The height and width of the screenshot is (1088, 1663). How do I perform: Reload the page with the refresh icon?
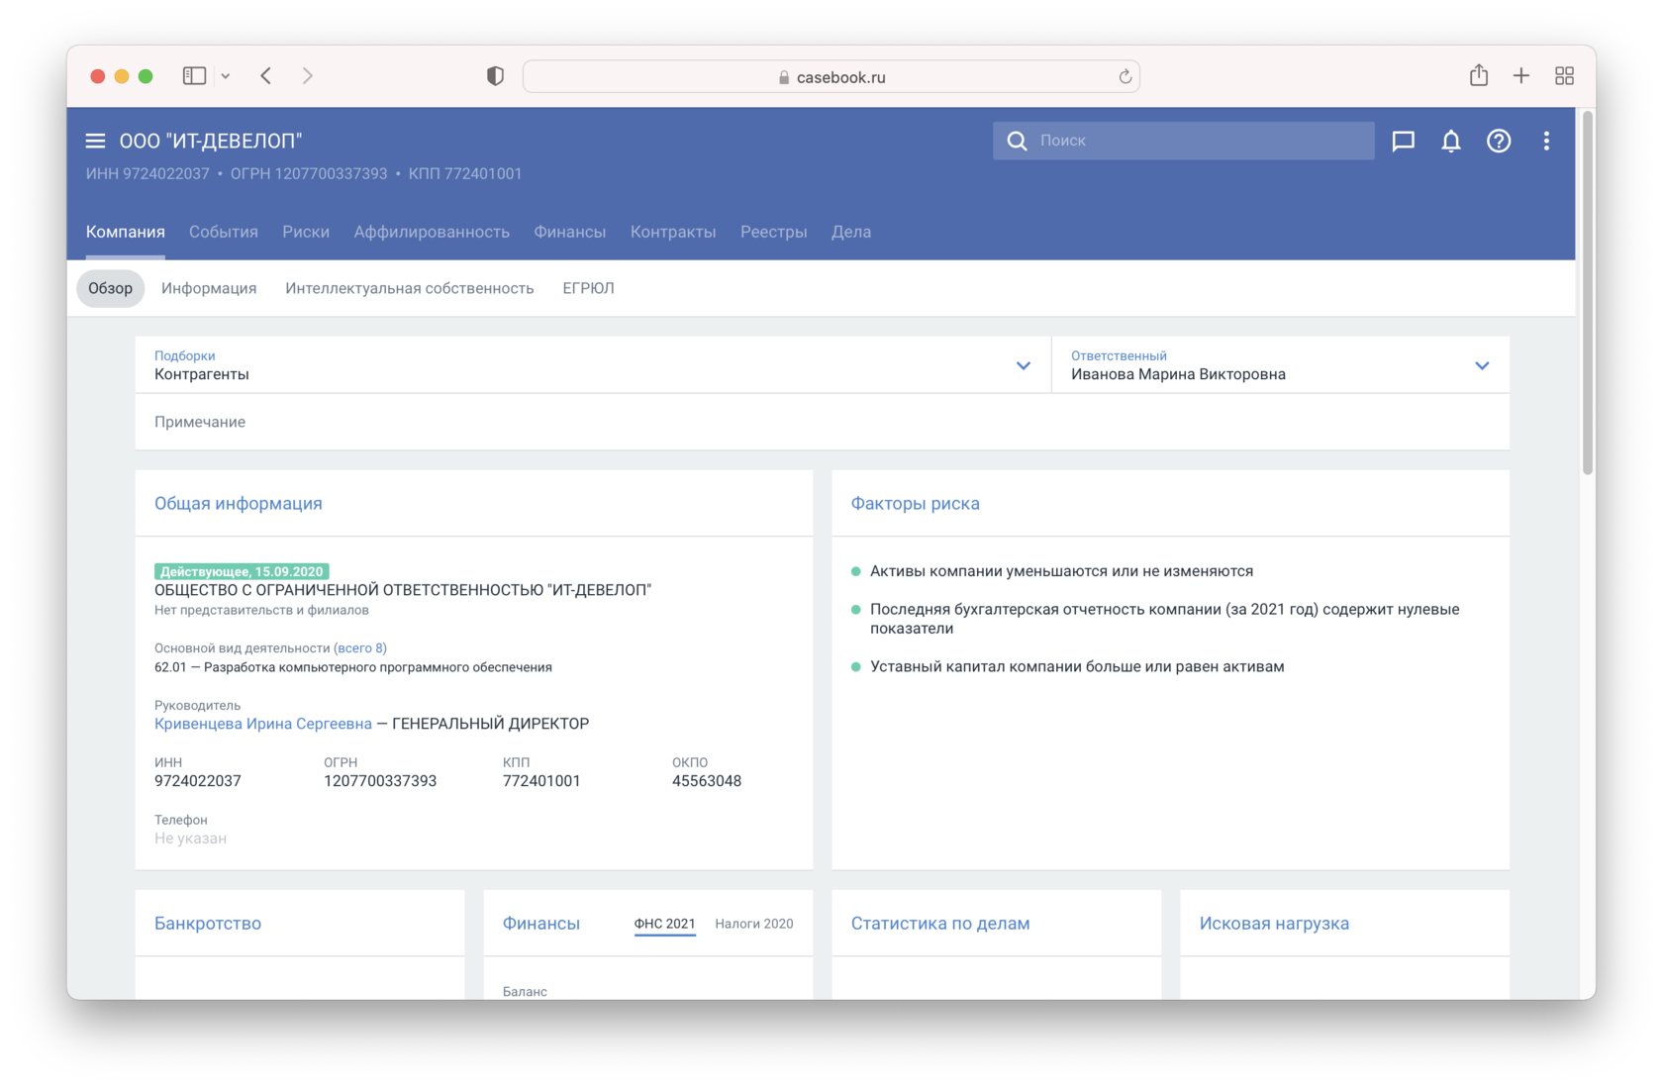[x=1125, y=77]
